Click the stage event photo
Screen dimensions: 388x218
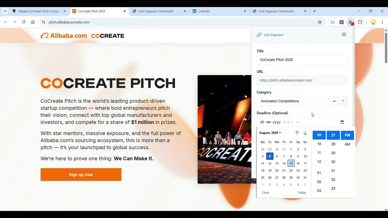pos(225,129)
